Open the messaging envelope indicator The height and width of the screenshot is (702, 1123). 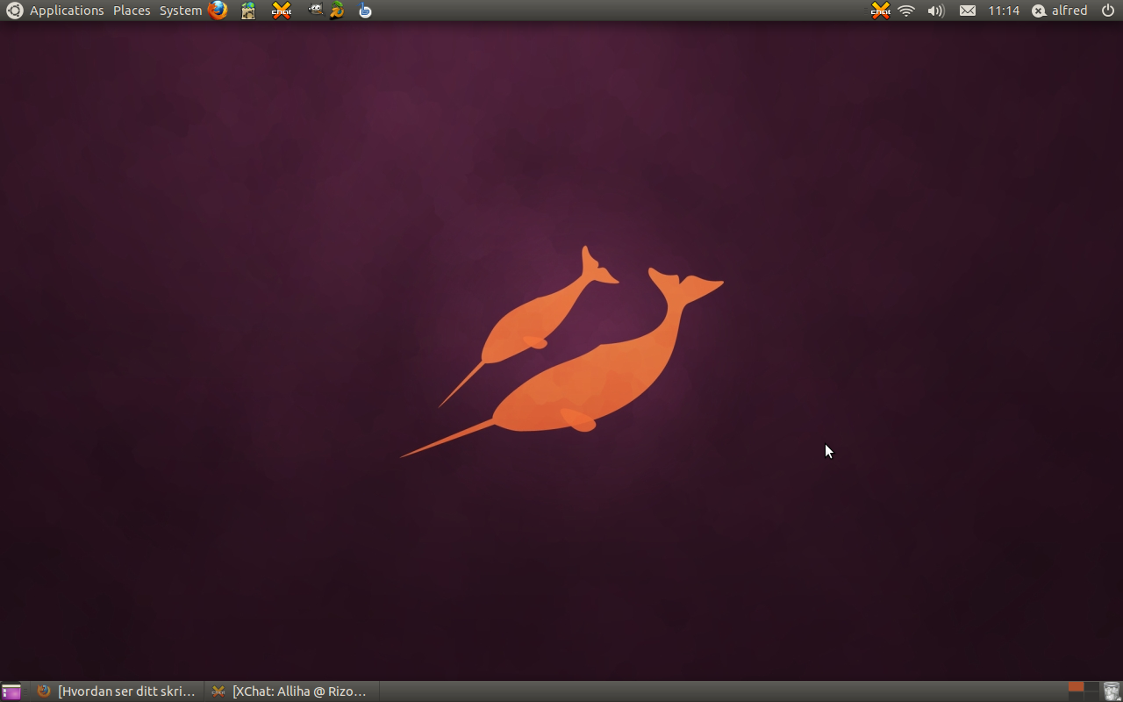tap(968, 11)
